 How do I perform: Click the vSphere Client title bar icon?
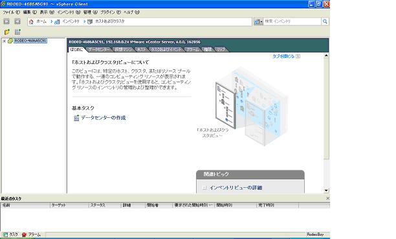[3, 4]
